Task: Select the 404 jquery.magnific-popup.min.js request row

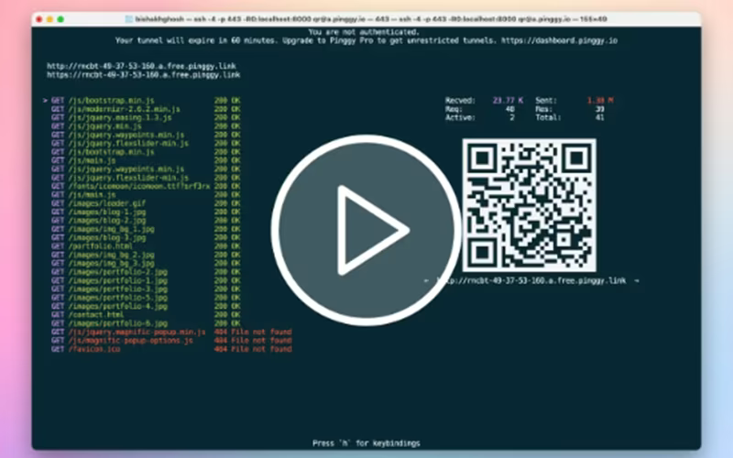Action: coord(171,332)
